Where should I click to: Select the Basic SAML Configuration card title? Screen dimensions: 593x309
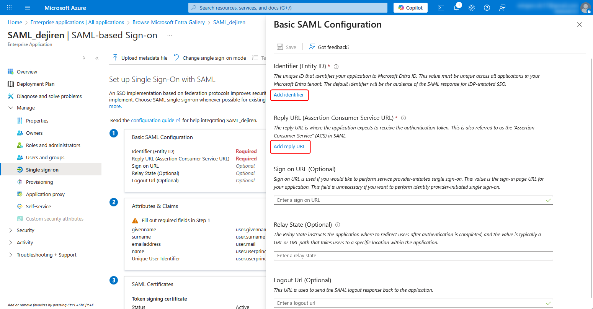coord(162,137)
